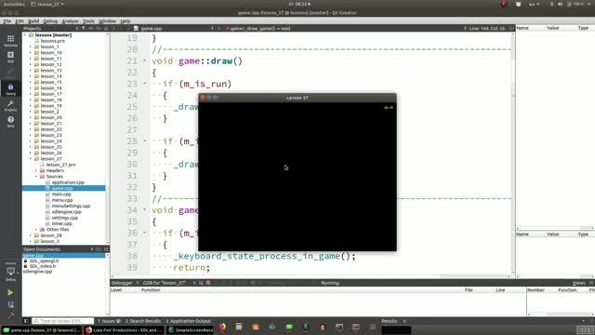Switch to Edit mode in the sidebar

pyautogui.click(x=10, y=57)
